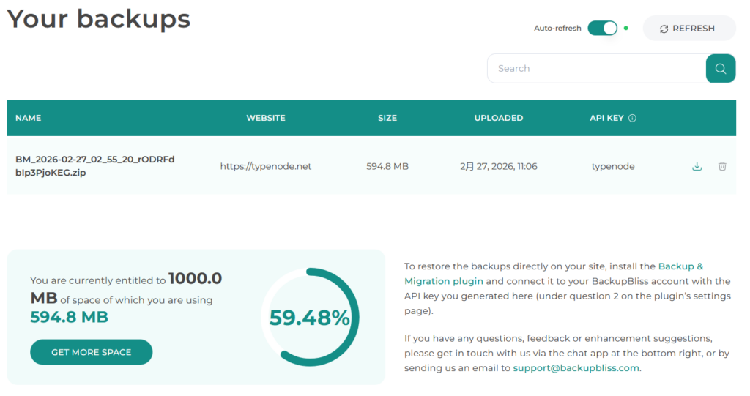Image resolution: width=750 pixels, height=396 pixels.
Task: Select the BM_2026-02-27 backup file name
Action: pyautogui.click(x=94, y=166)
